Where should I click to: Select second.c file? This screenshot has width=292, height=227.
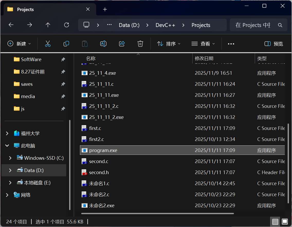pos(182,161)
